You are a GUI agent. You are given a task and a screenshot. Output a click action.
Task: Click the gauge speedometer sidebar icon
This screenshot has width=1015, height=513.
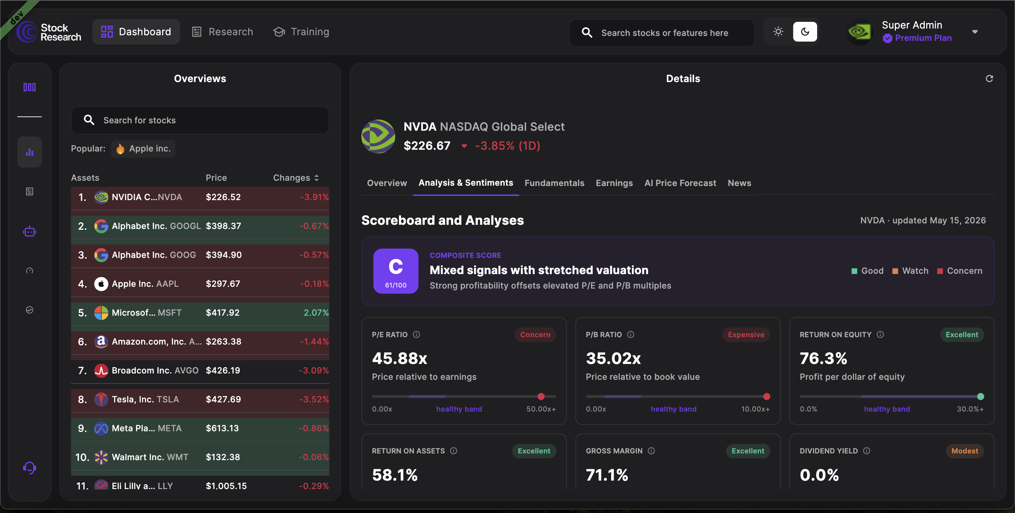pyautogui.click(x=30, y=271)
